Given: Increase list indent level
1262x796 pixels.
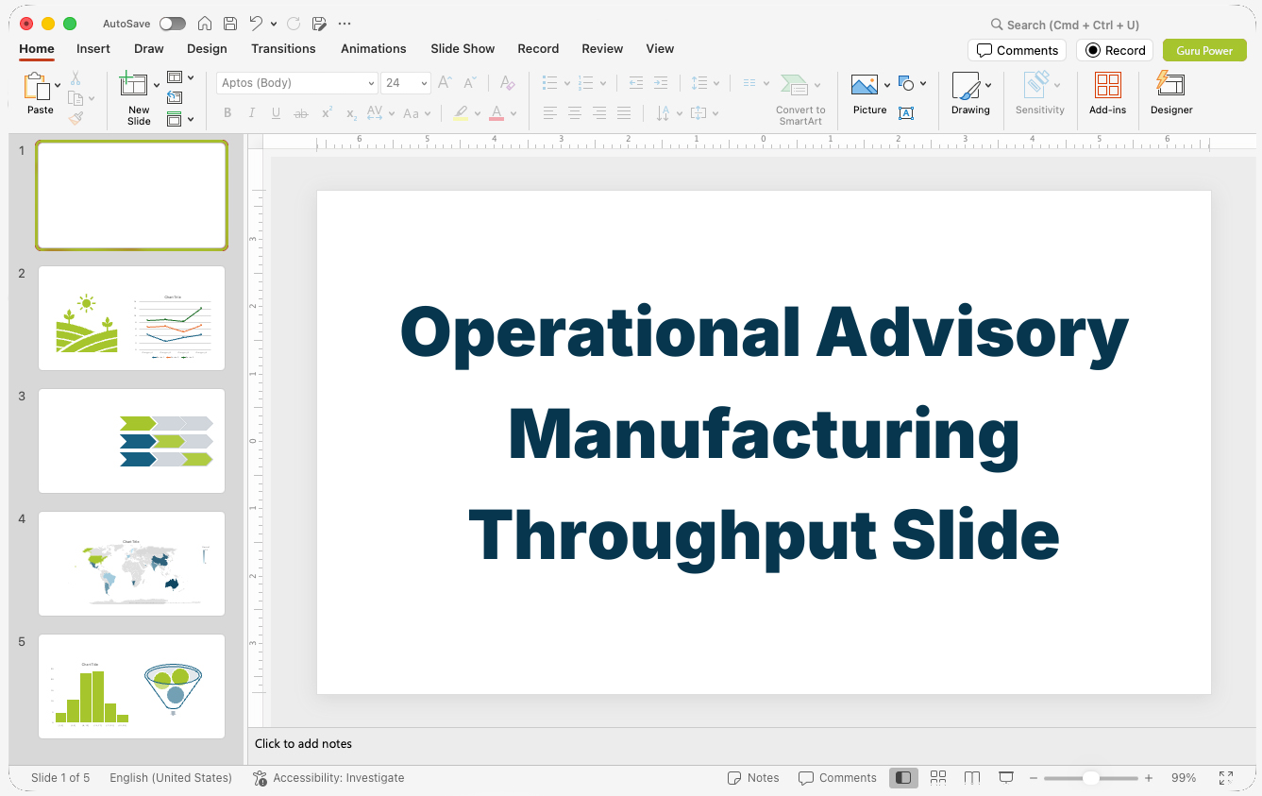Looking at the screenshot, I should pos(661,83).
